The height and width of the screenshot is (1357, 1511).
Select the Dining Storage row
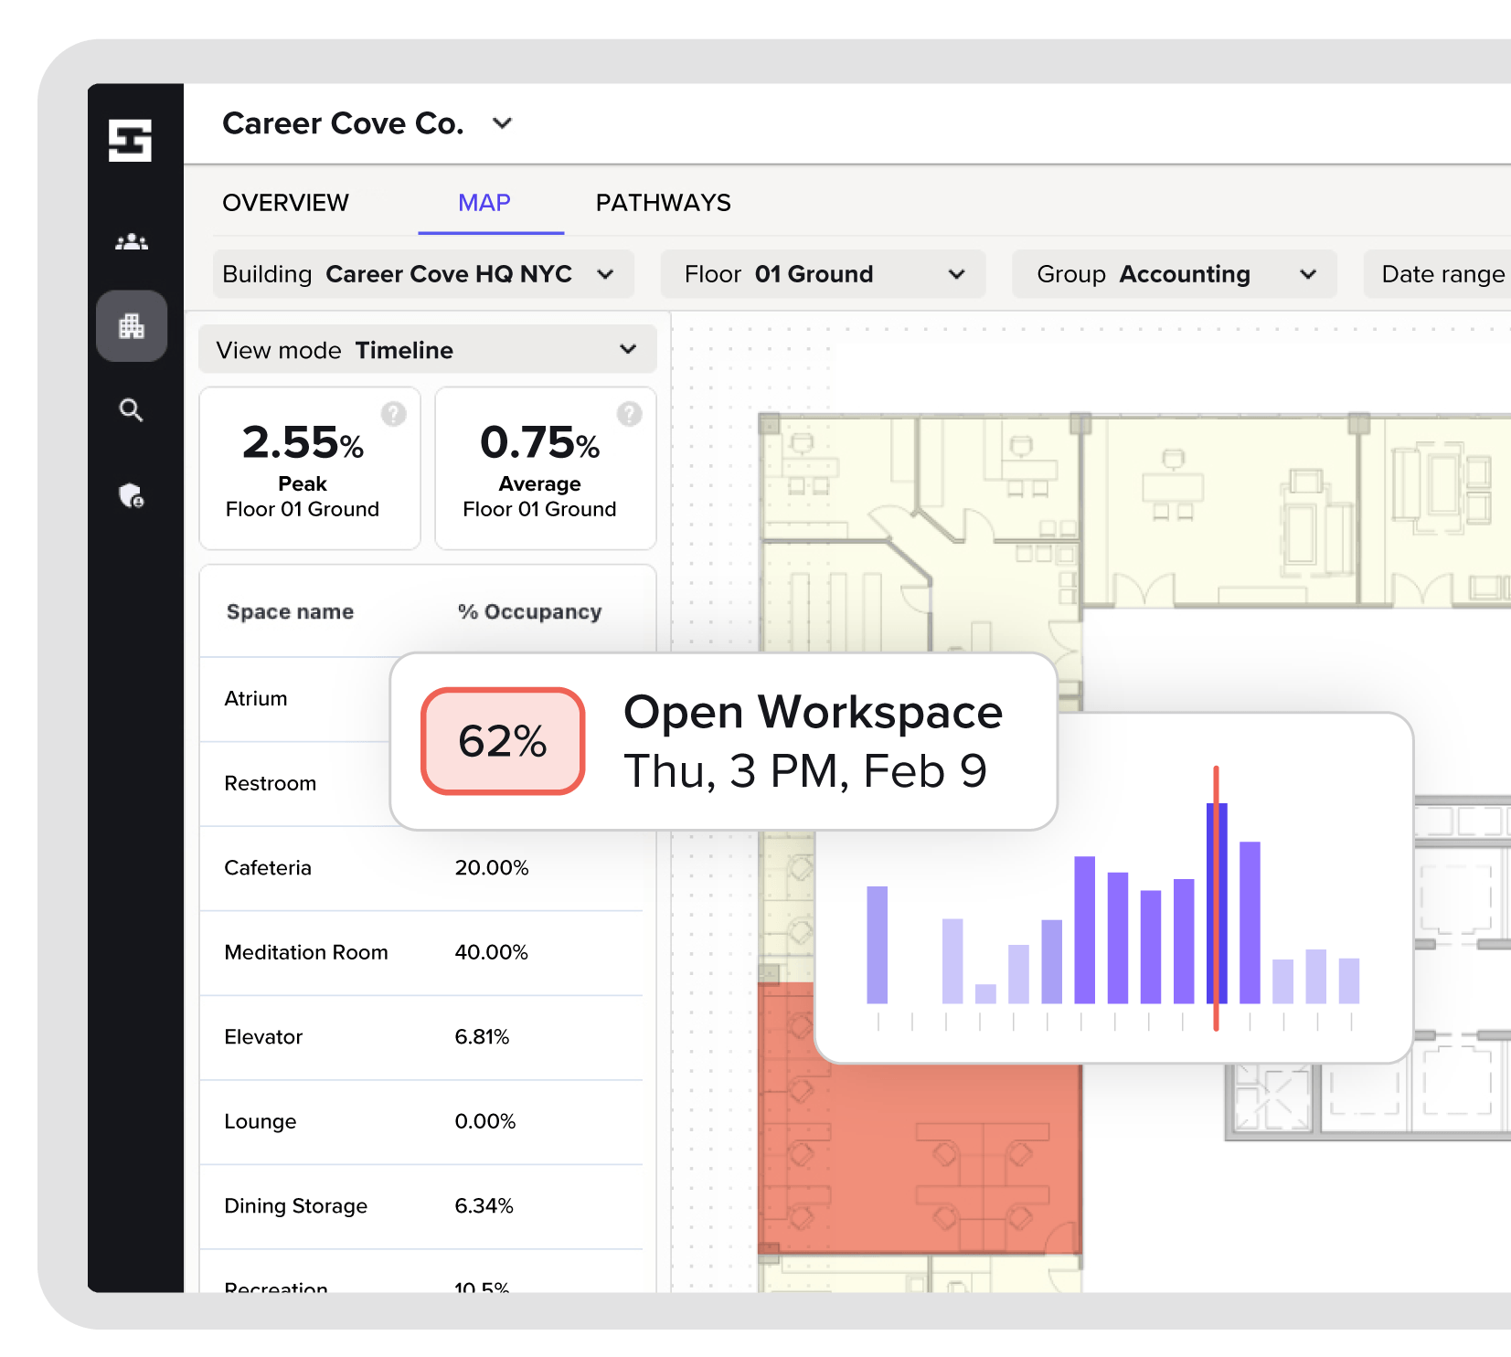click(421, 1206)
